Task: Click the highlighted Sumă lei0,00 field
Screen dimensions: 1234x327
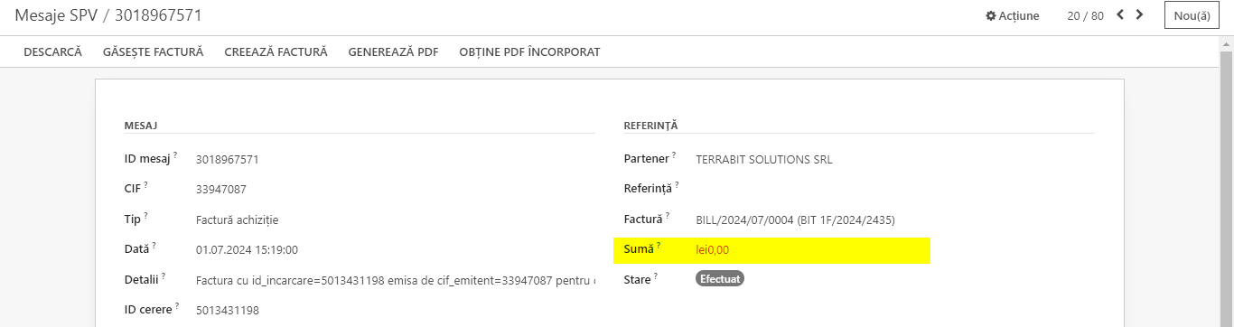Action: coord(771,250)
